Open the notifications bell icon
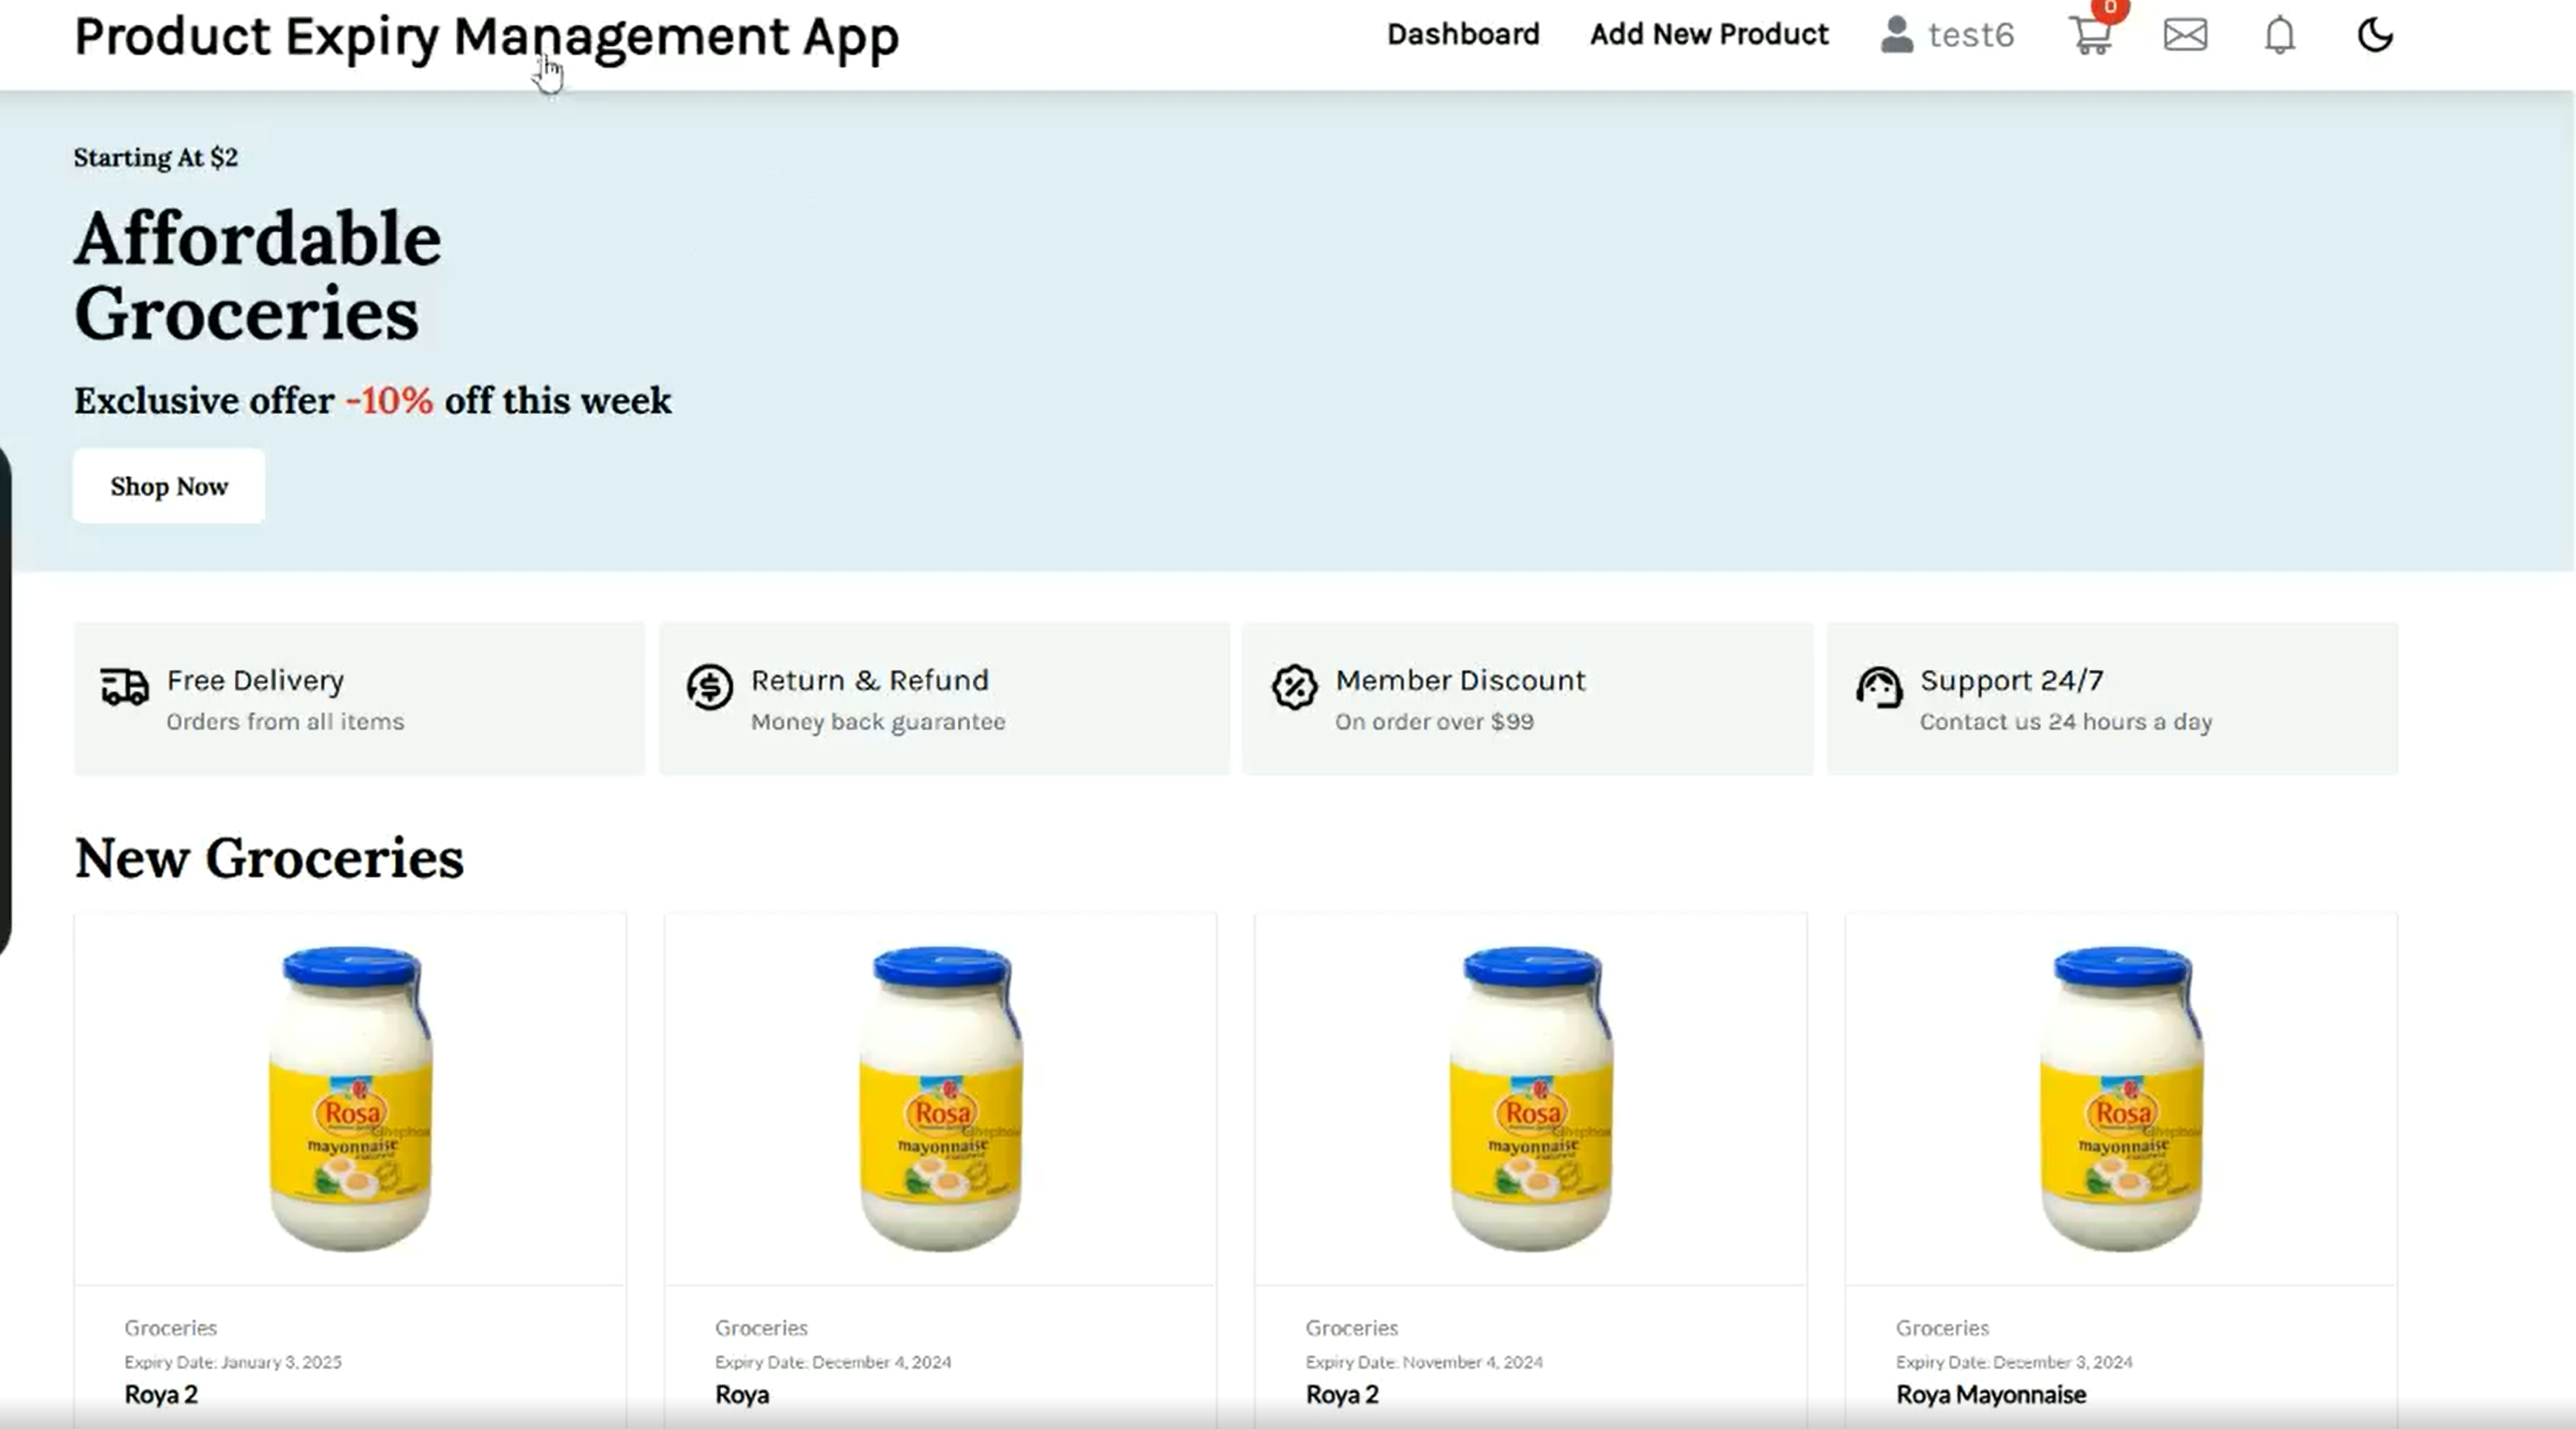 (x=2279, y=35)
